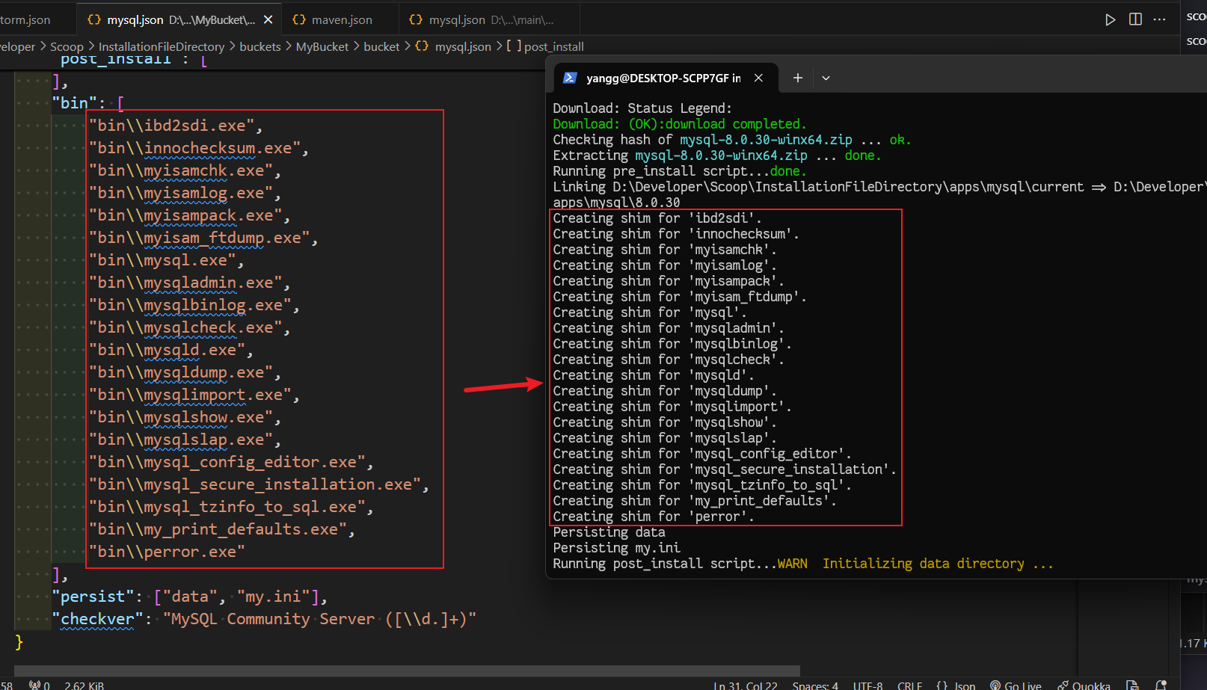Viewport: 1207px width, 690px height.
Task: Run the file with the play icon
Action: 1111,19
